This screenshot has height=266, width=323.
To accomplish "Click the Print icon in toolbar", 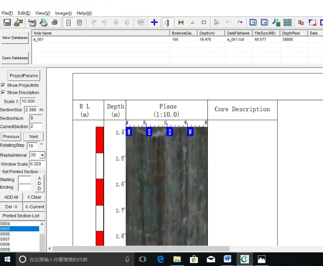I will coord(55,22).
